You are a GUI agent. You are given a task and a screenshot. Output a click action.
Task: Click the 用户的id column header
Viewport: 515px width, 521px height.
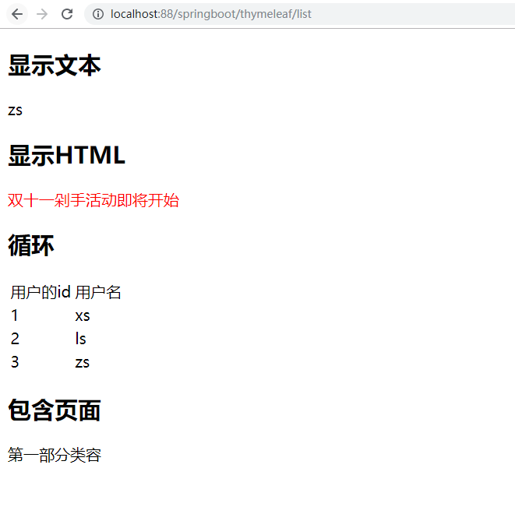tap(41, 292)
